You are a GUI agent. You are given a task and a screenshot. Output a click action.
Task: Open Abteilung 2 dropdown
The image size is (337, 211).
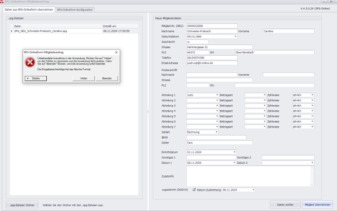[x=217, y=100]
